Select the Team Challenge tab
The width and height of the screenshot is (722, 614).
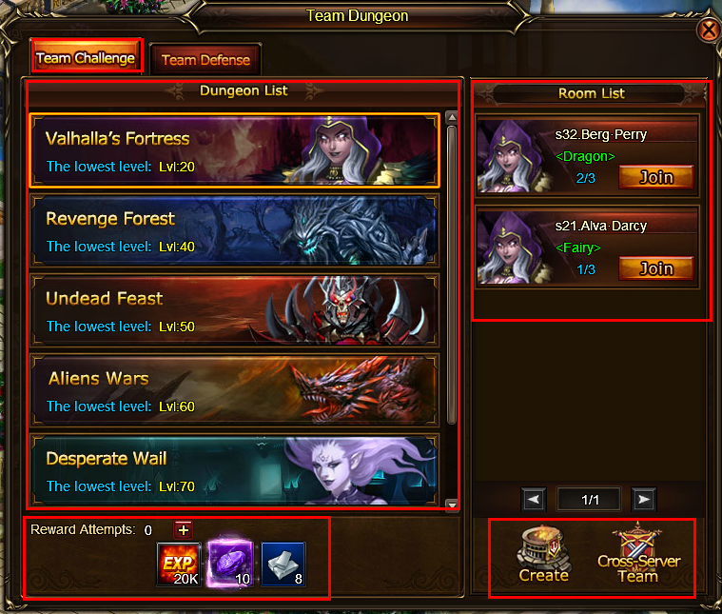click(x=86, y=58)
